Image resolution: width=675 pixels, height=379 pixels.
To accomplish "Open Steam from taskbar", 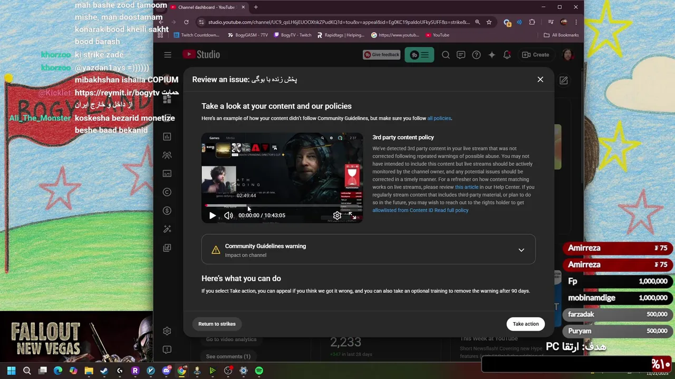I will [104, 371].
